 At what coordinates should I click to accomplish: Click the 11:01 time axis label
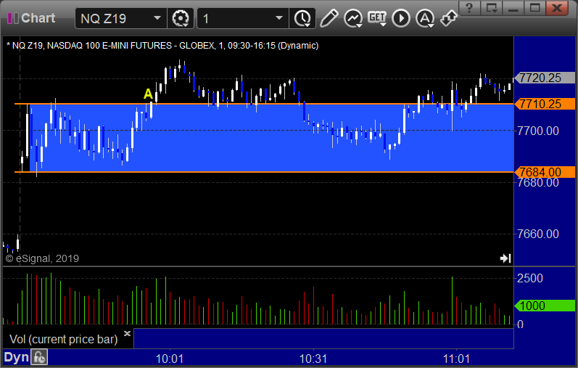(x=456, y=359)
